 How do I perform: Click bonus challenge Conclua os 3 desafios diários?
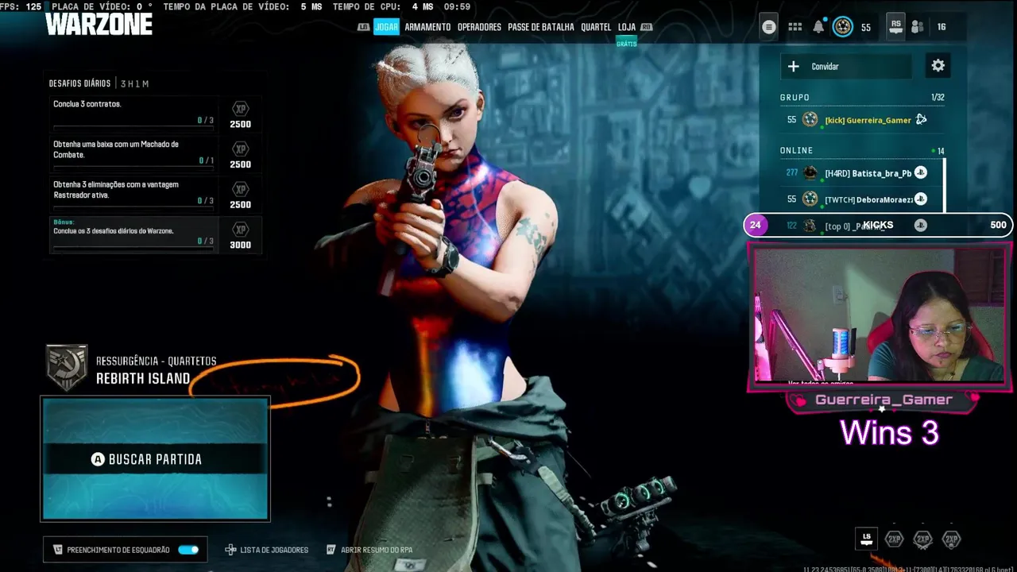tap(113, 230)
